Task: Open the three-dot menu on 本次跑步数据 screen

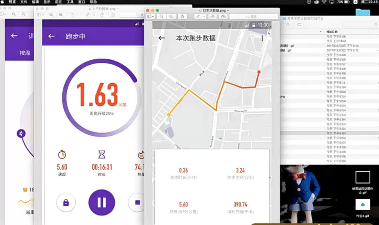Action: click(262, 38)
